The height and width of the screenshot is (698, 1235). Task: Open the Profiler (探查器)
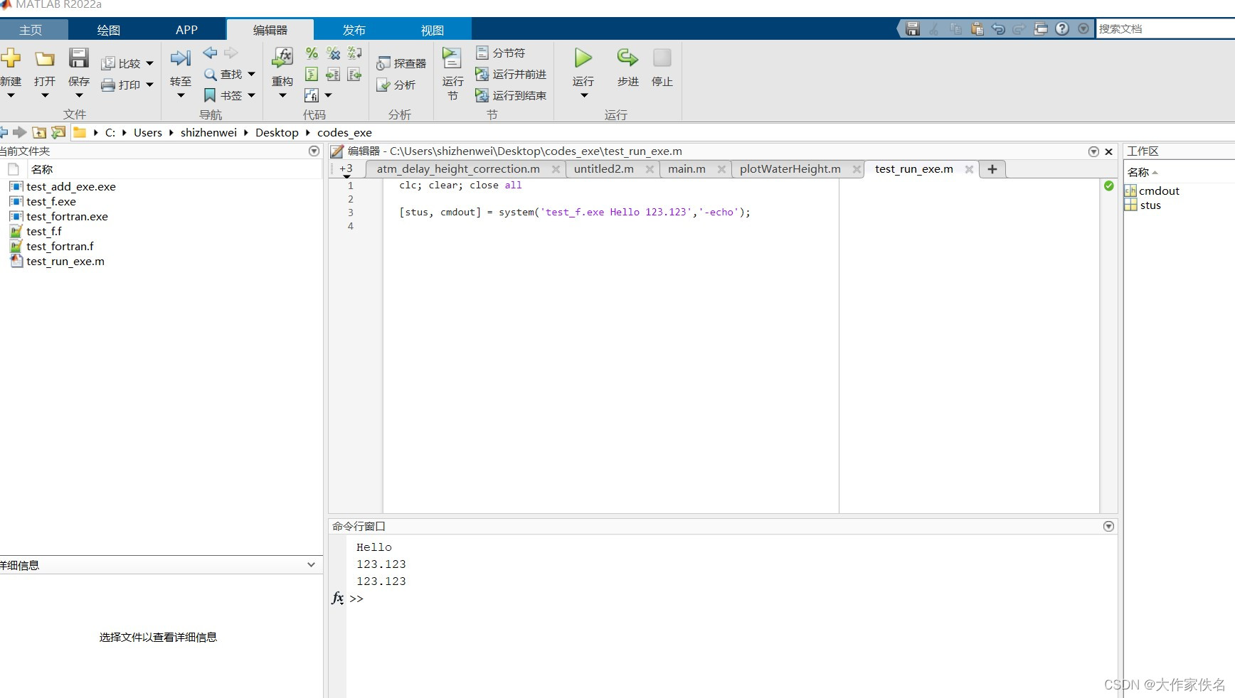(x=401, y=63)
